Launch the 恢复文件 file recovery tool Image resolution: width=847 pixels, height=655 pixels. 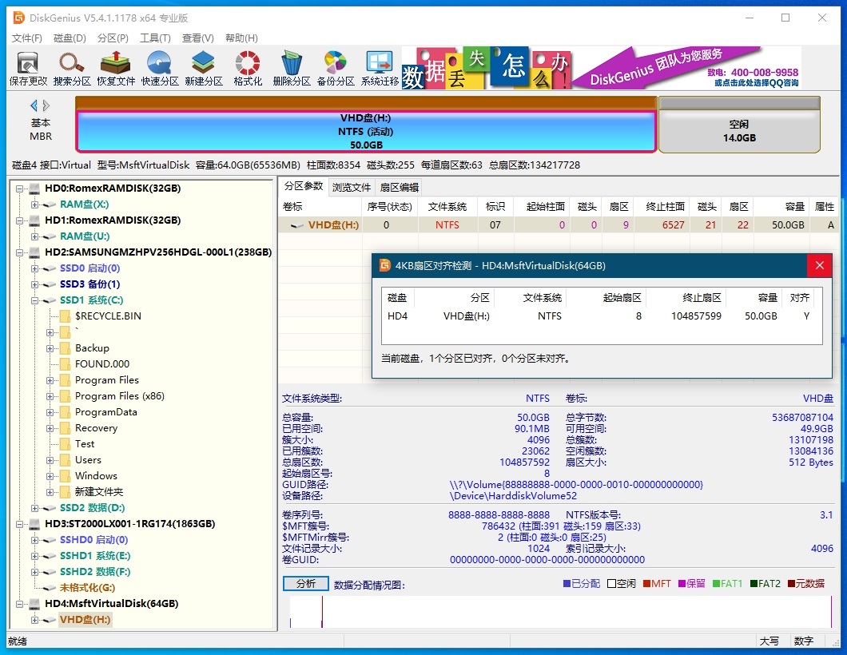(116, 69)
